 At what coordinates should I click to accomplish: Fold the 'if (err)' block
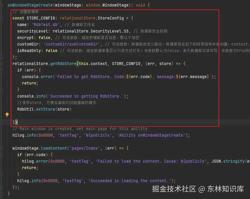1,70
